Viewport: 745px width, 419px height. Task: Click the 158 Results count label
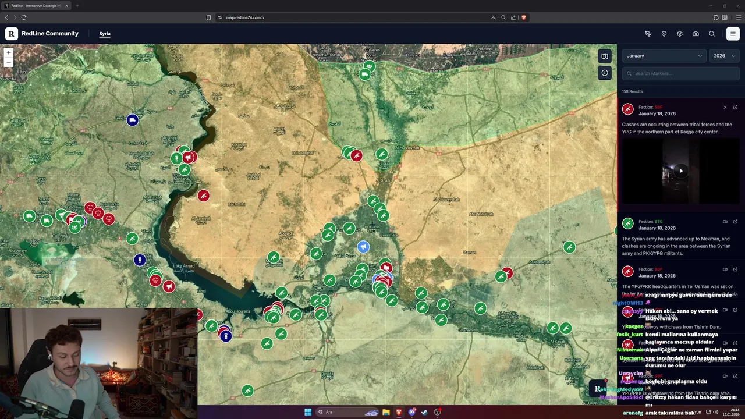click(632, 91)
